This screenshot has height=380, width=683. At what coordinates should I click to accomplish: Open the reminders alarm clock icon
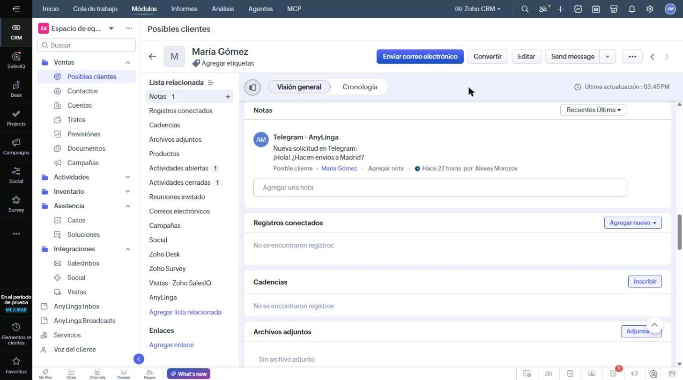tap(614, 373)
